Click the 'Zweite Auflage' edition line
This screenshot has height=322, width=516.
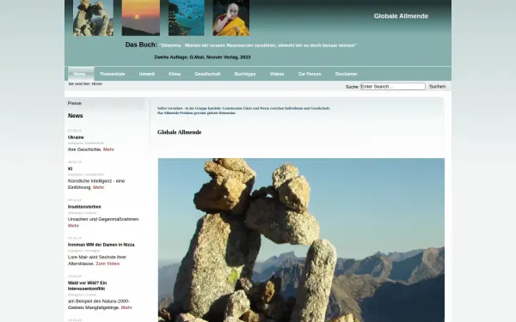coord(202,58)
